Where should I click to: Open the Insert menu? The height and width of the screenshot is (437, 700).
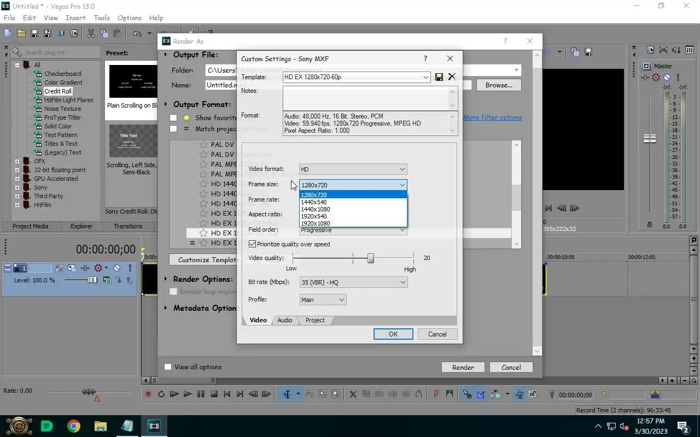tap(75, 18)
